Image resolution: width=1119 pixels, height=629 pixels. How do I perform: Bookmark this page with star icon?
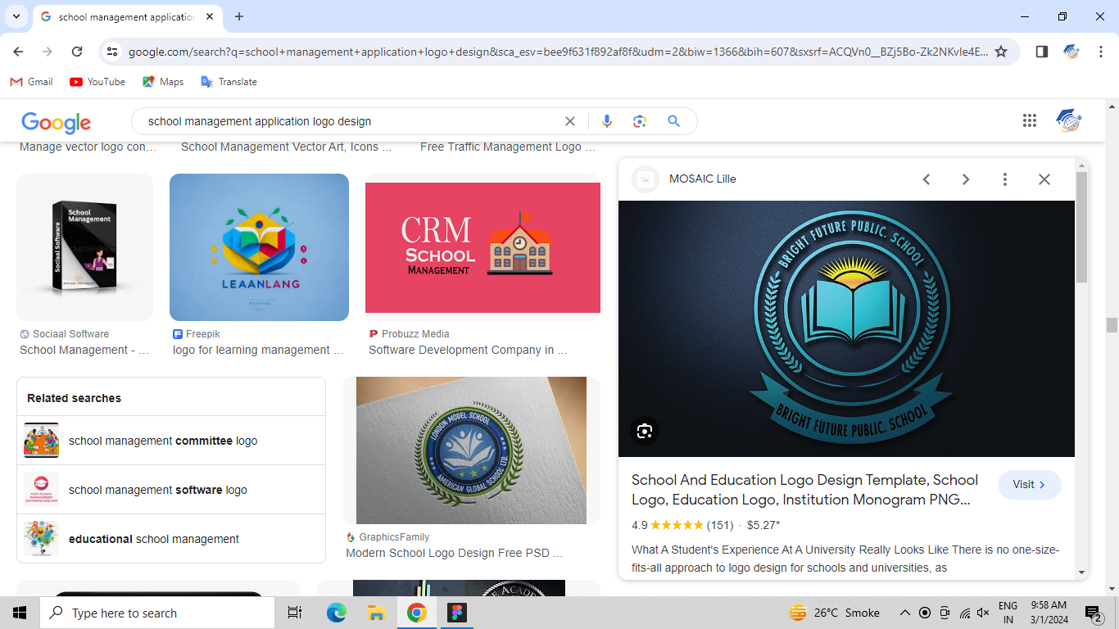click(1001, 52)
